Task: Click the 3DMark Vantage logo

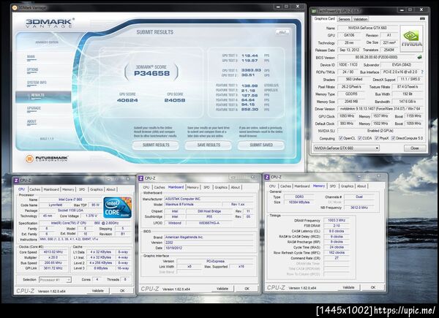Action: coord(50,23)
